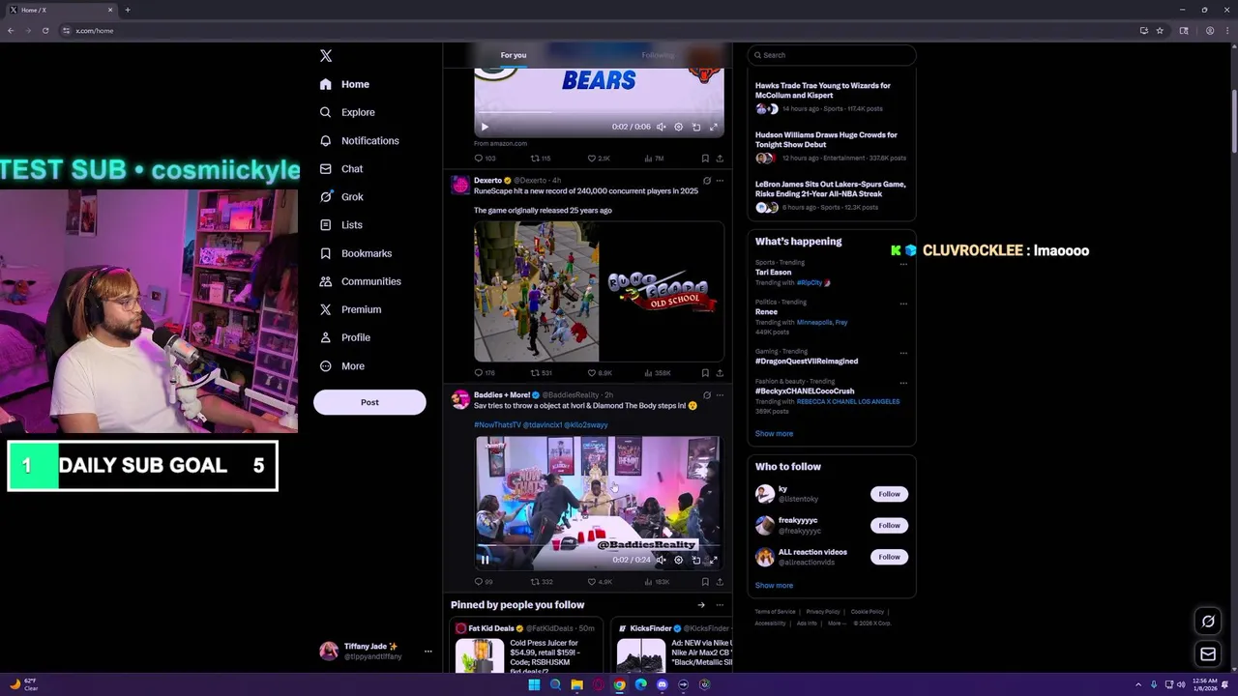The height and width of the screenshot is (696, 1238).
Task: Show more under What's happening
Action: point(774,434)
